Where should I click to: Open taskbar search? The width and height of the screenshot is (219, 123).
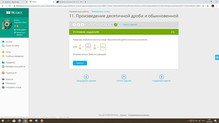tap(8, 121)
